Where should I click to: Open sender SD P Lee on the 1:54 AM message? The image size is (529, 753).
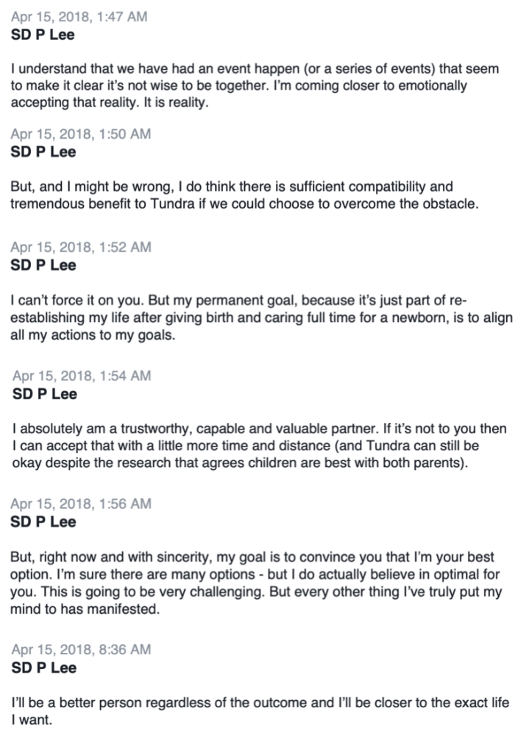(45, 393)
